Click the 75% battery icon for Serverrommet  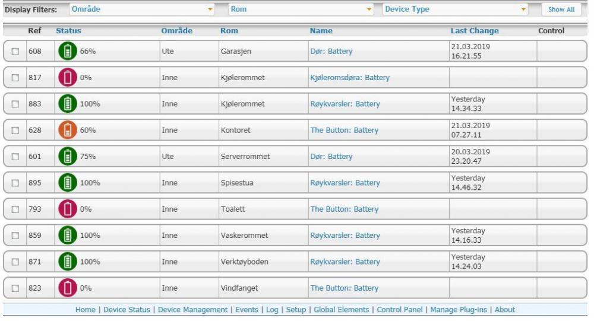click(67, 157)
